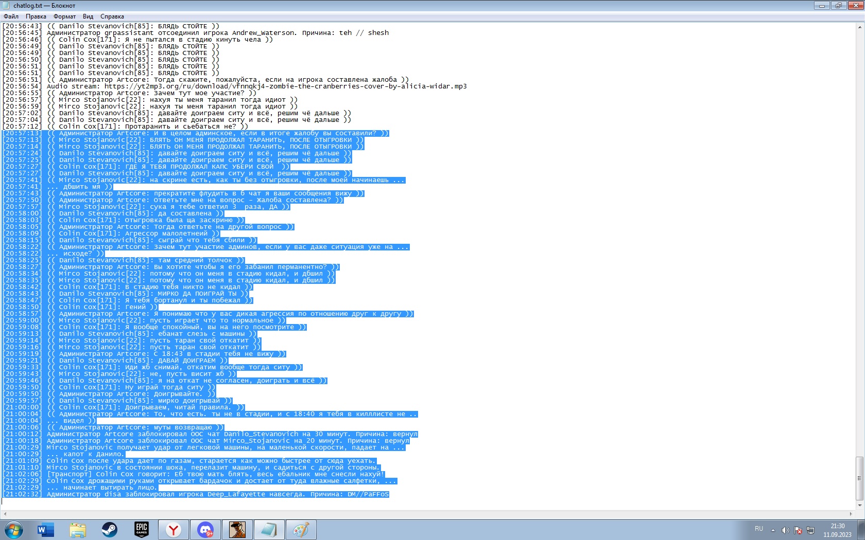This screenshot has width=865, height=540.
Task: Open the volume control in the tray
Action: coord(785,530)
